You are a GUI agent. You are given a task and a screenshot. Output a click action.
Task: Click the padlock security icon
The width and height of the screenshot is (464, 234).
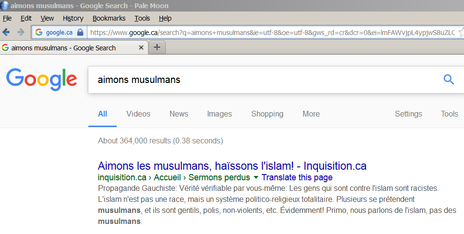80,32
